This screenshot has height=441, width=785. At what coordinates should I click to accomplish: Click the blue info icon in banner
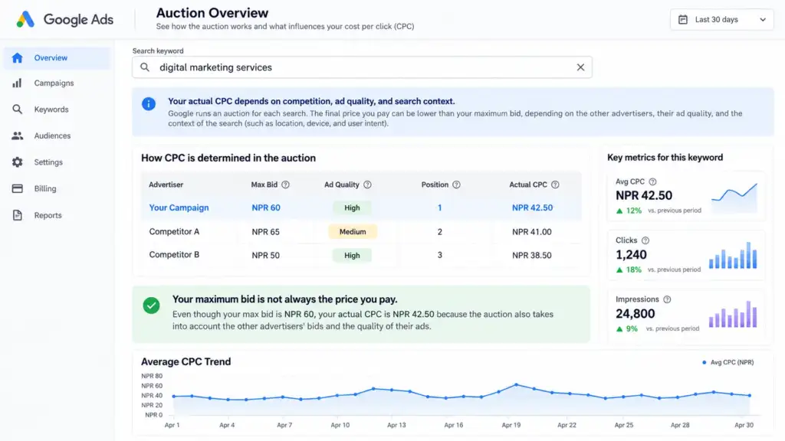[149, 103]
